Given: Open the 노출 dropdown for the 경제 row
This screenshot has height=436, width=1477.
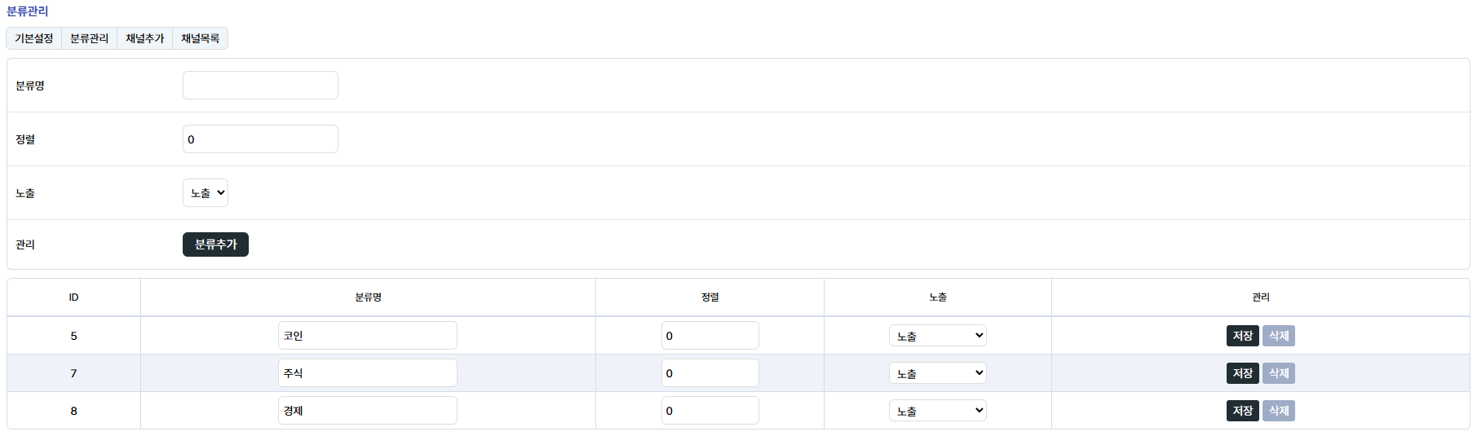Looking at the screenshot, I should [937, 411].
